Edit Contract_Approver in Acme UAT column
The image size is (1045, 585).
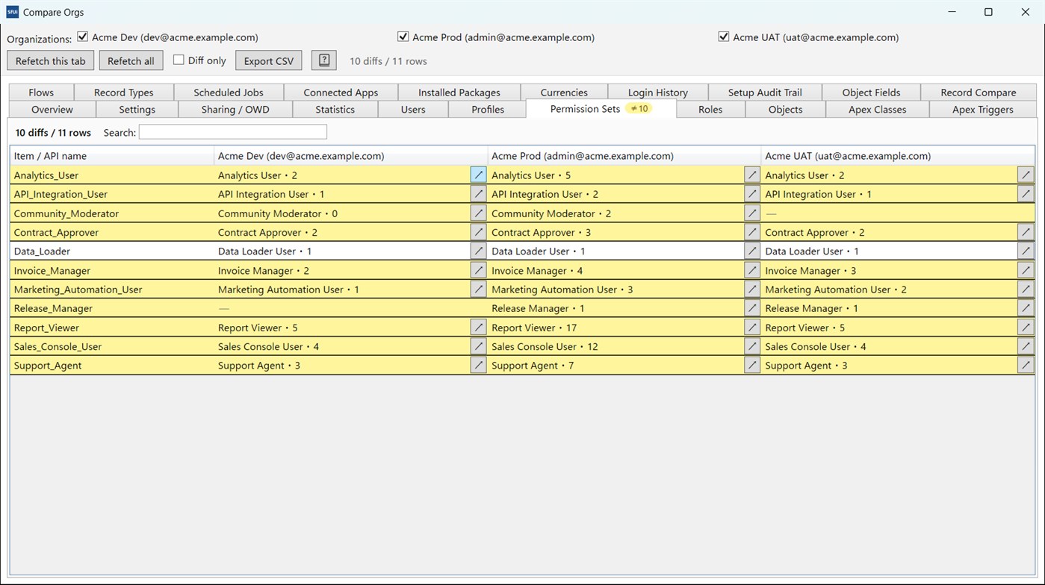click(1026, 232)
